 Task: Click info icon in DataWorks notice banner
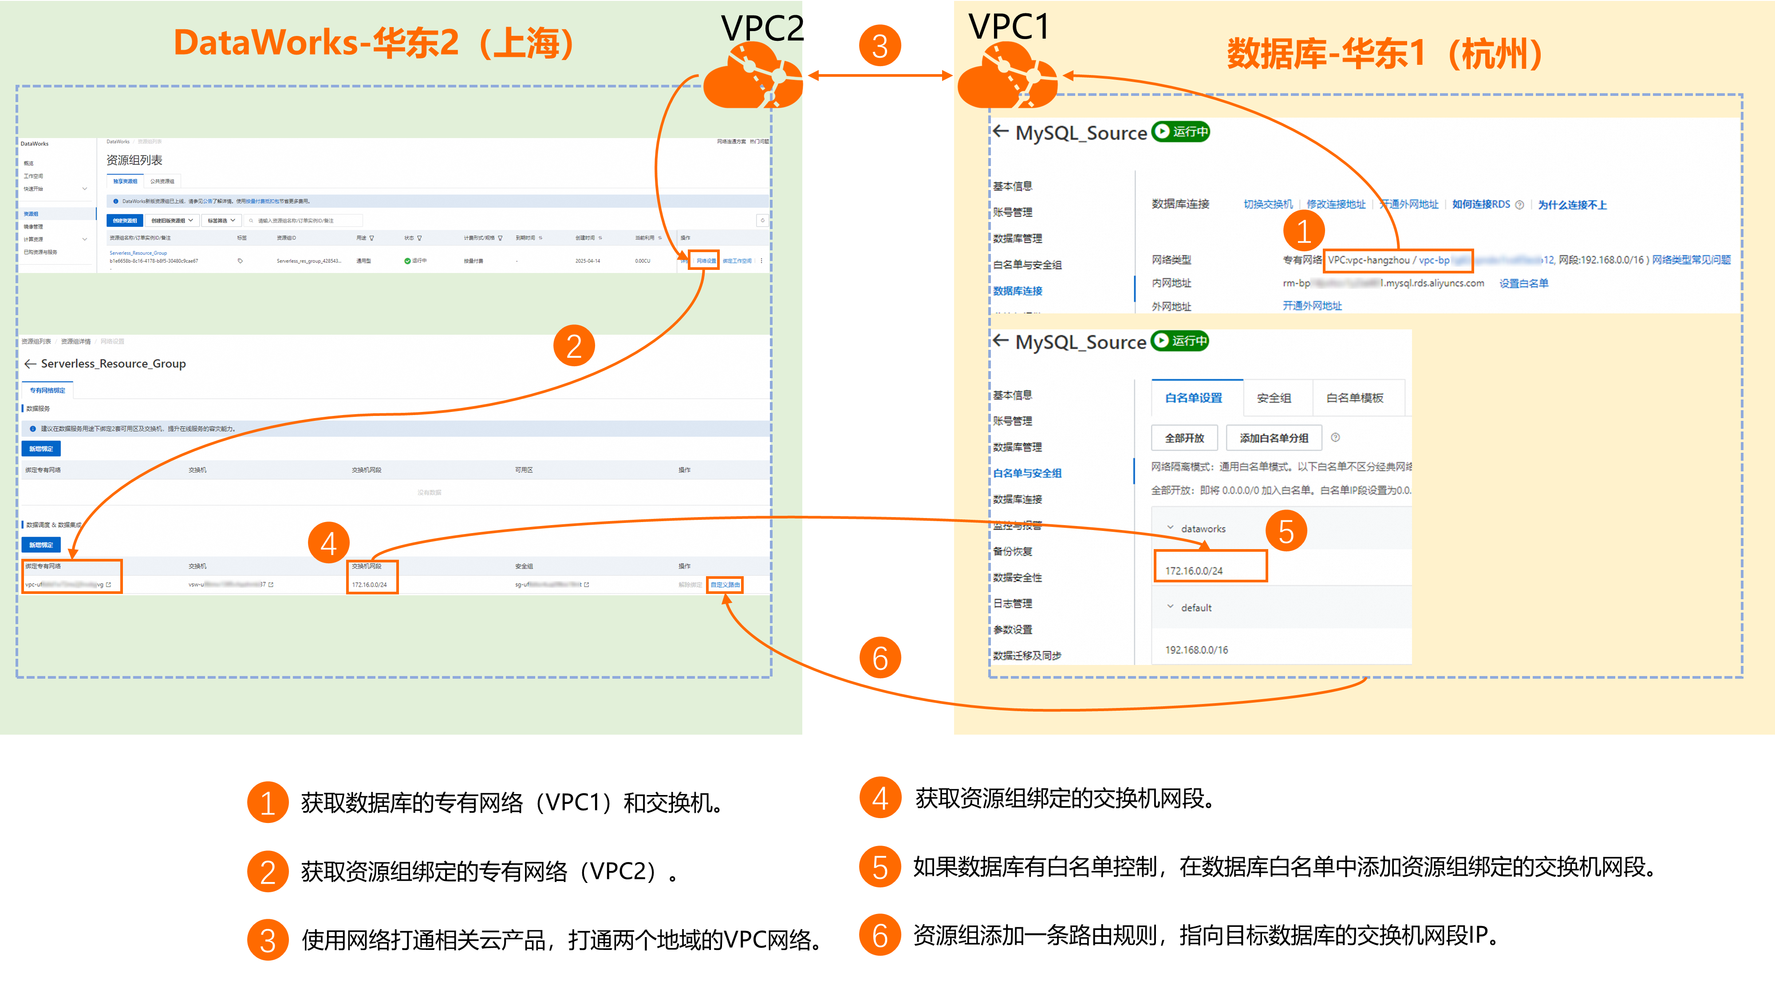click(x=116, y=201)
